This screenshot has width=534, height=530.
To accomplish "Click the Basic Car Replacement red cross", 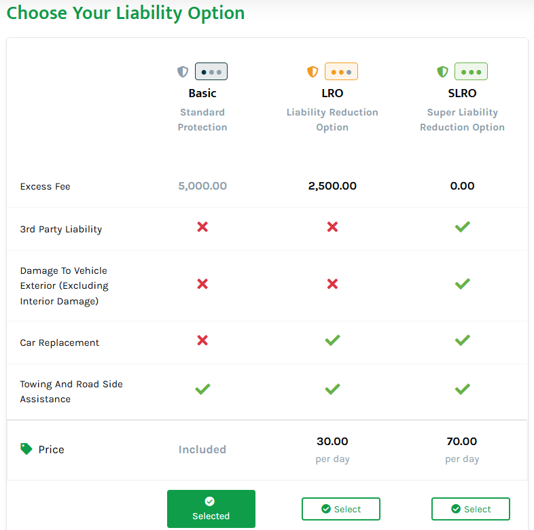I will (202, 340).
